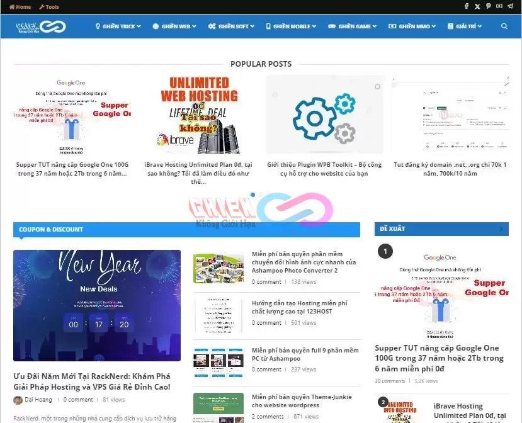Click '30 comments' in ĐỀ XUẤT sidebar

pyautogui.click(x=390, y=381)
